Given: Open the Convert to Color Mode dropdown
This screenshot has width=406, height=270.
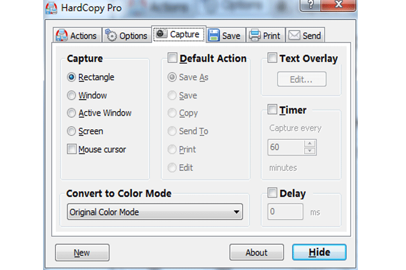Looking at the screenshot, I should click(x=155, y=212).
